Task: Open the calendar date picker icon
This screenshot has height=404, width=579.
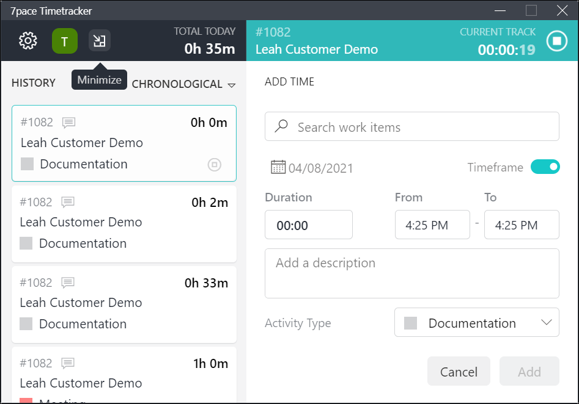Action: [278, 167]
